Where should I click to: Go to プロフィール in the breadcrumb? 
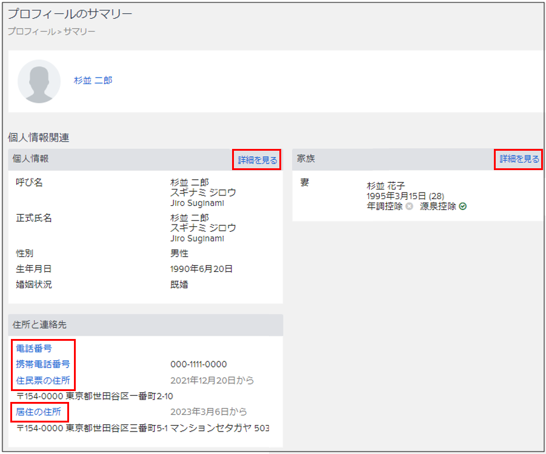[31, 31]
